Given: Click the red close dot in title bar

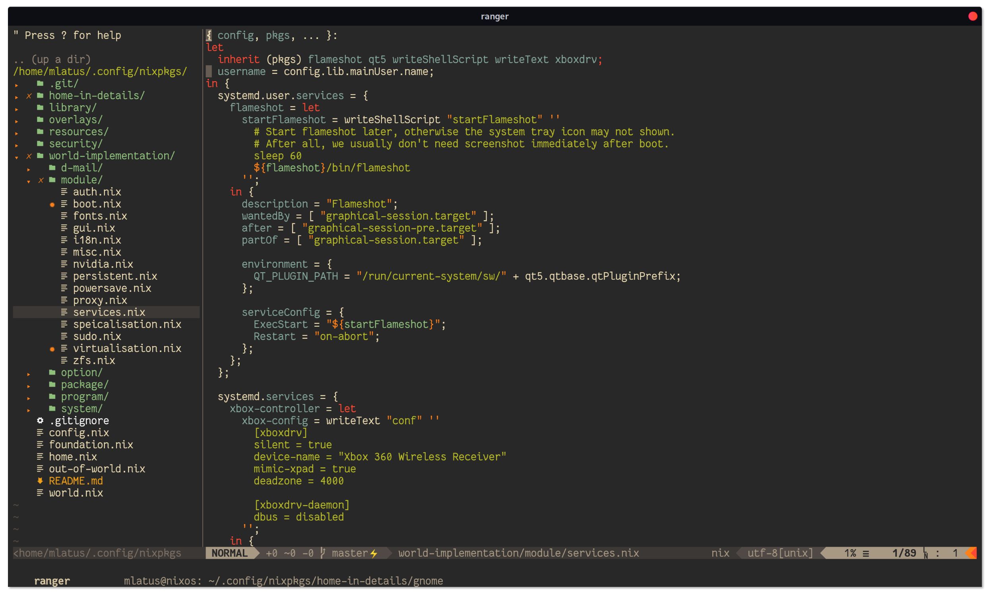Looking at the screenshot, I should pyautogui.click(x=972, y=16).
